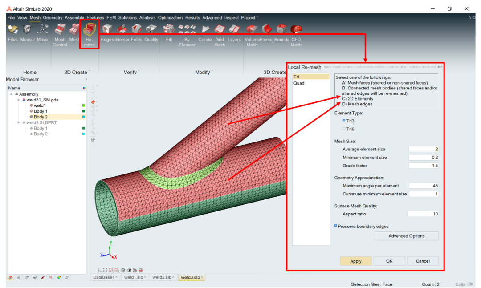Open the Folds check tool

137,33
